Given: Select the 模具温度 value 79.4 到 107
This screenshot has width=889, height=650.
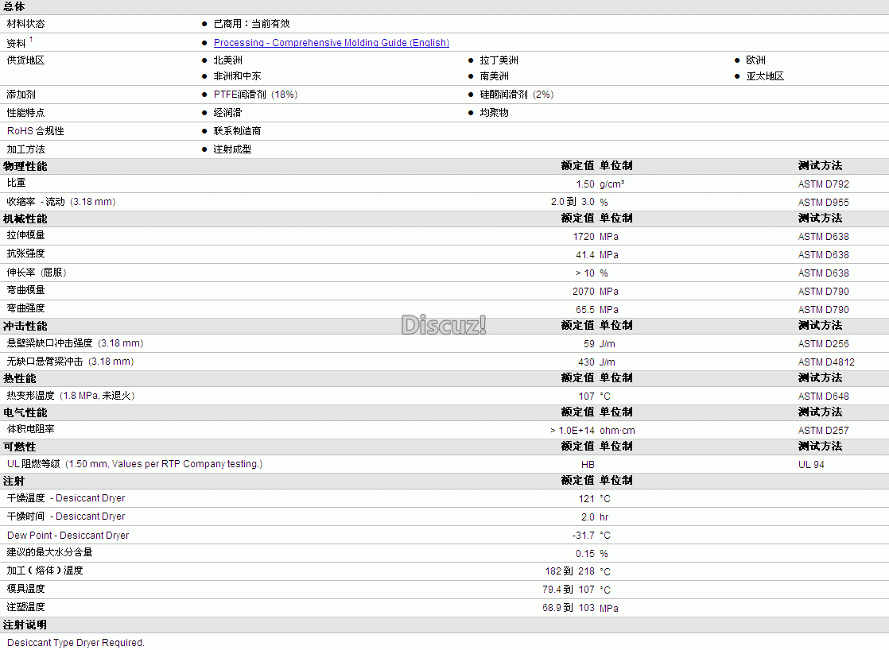Looking at the screenshot, I should click(x=569, y=590).
